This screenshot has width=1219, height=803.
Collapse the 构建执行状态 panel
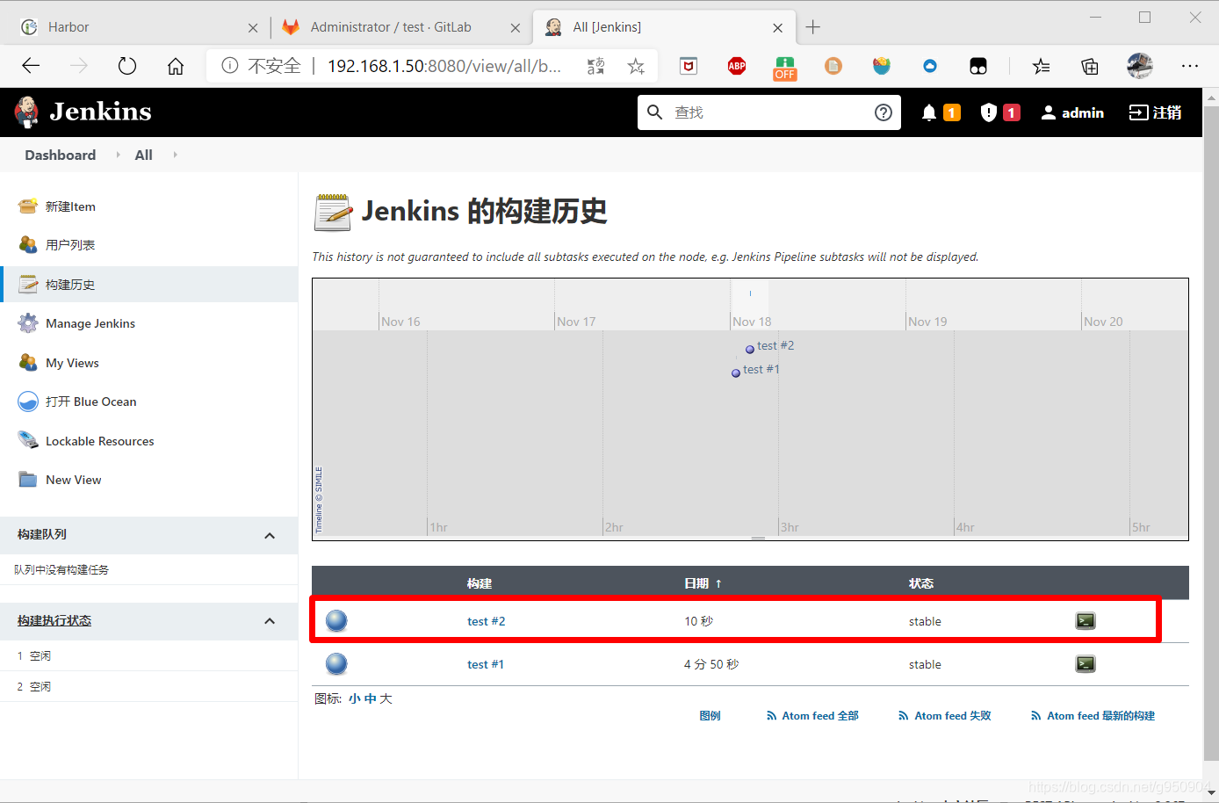270,621
